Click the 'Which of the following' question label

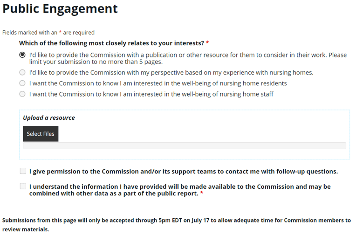coord(111,43)
